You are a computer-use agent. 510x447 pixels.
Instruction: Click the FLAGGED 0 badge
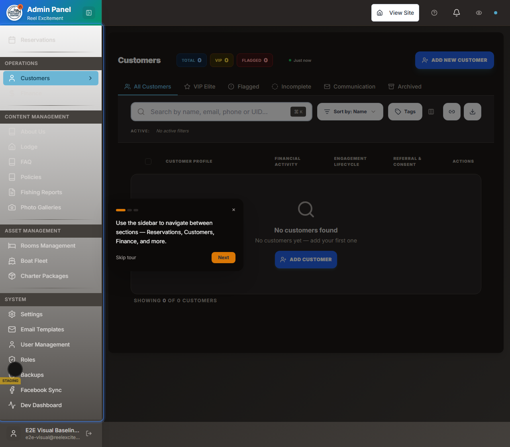pyautogui.click(x=255, y=60)
